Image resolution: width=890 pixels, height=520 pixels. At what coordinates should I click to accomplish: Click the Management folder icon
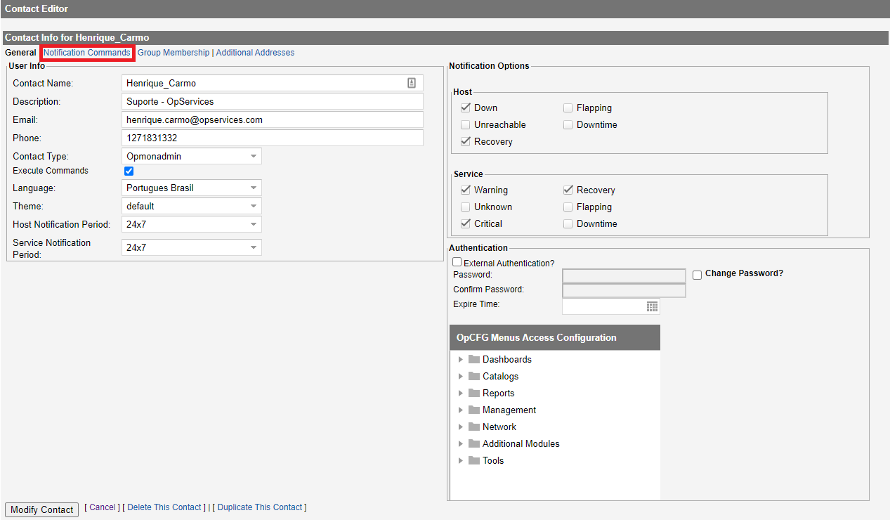474,410
